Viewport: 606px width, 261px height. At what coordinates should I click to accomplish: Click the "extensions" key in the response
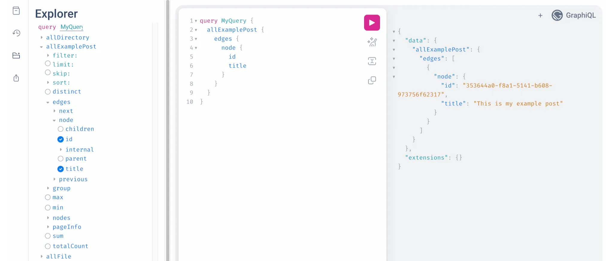coord(427,157)
